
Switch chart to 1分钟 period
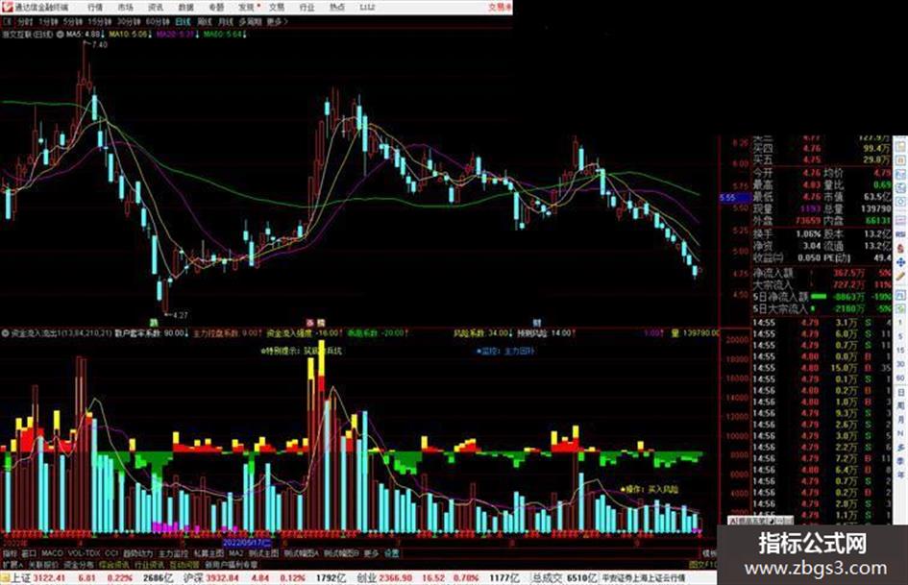(x=49, y=21)
